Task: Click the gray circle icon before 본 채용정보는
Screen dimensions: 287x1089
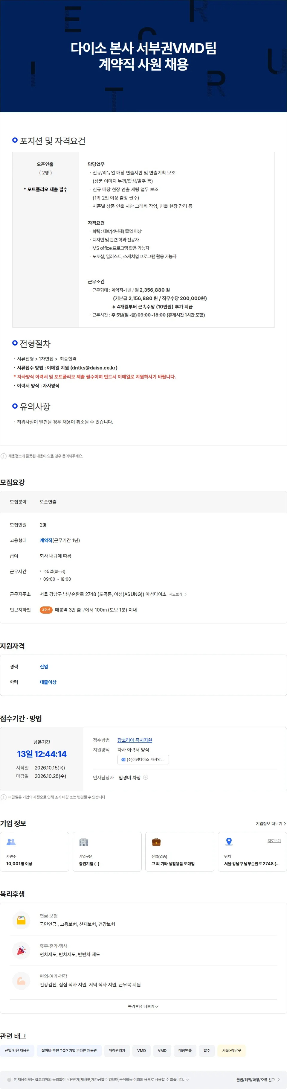Action: click(9, 1079)
